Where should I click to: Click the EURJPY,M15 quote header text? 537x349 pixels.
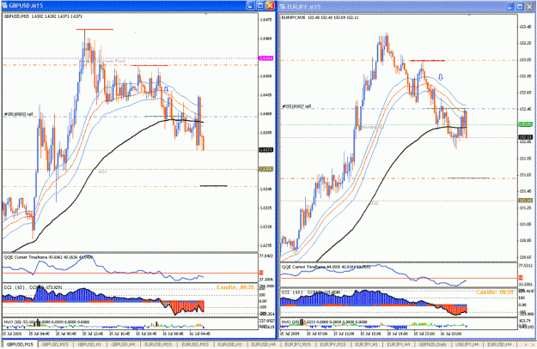[x=320, y=17]
